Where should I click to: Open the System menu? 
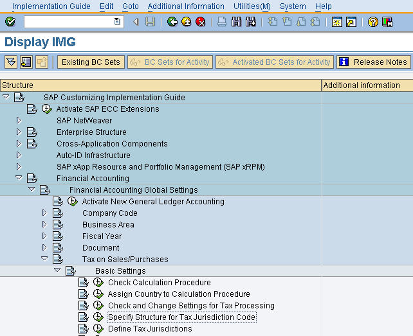(293, 6)
